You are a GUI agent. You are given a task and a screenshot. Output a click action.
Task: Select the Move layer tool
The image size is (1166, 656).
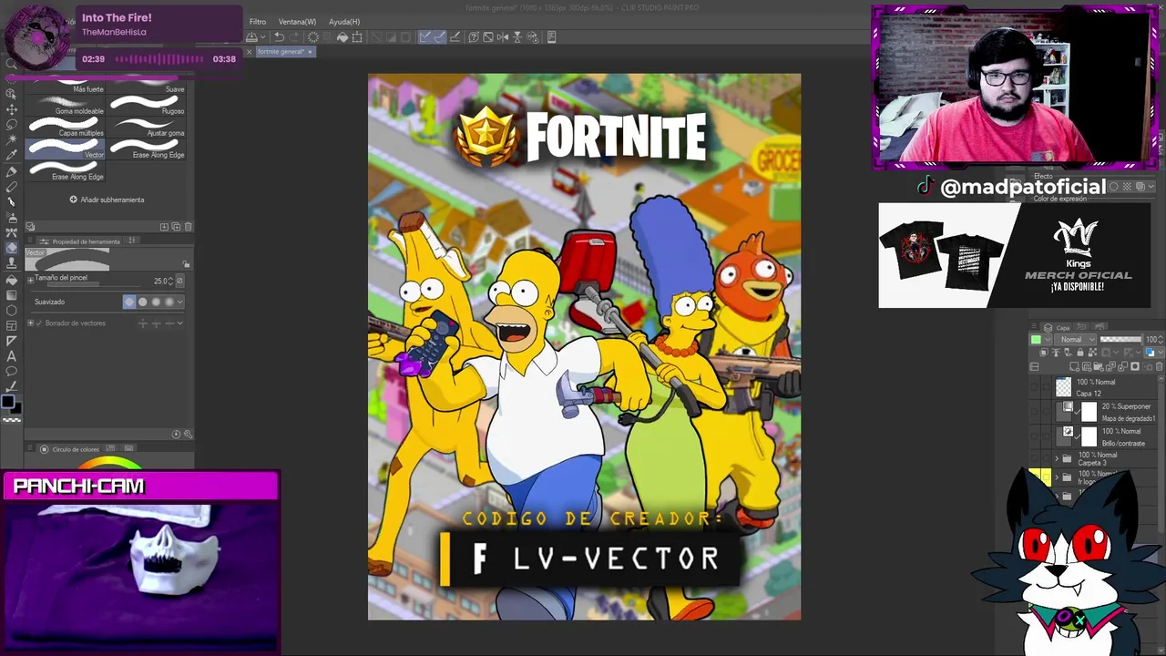pyautogui.click(x=11, y=109)
